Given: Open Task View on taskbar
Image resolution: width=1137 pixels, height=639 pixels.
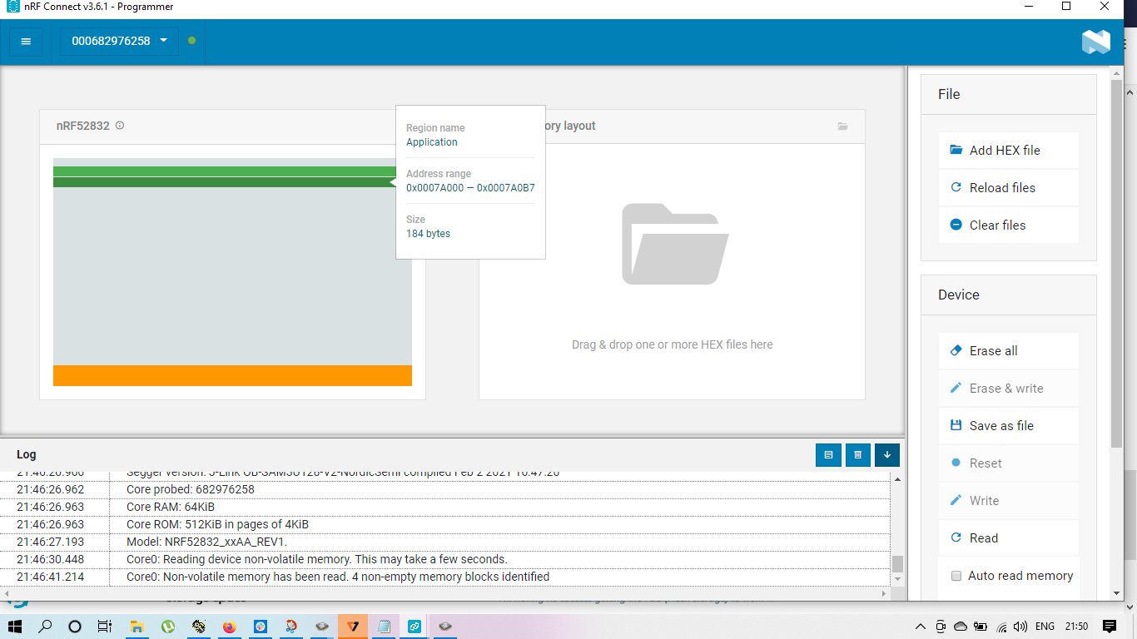Looking at the screenshot, I should (105, 627).
